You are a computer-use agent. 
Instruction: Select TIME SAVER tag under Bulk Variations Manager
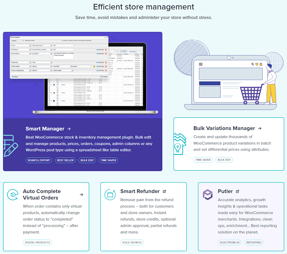coord(203,160)
